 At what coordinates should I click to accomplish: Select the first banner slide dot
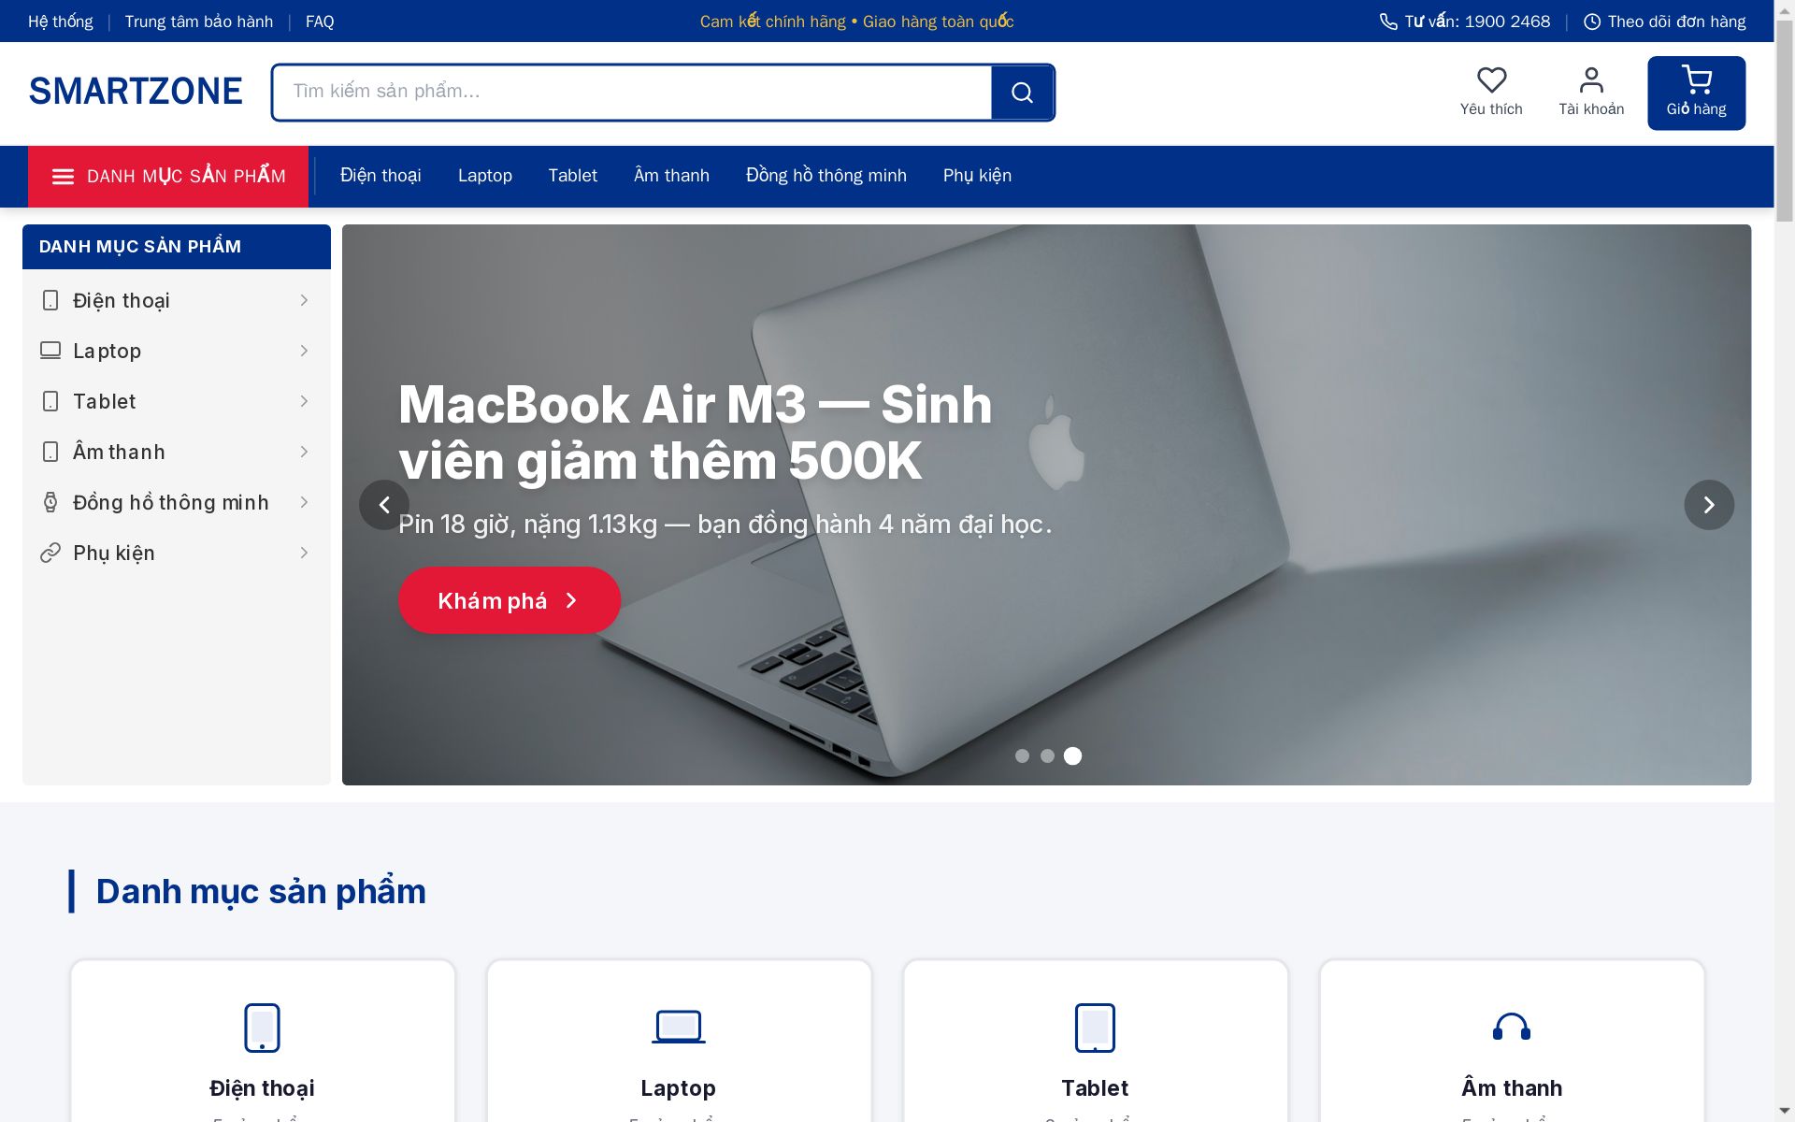coord(1022,755)
